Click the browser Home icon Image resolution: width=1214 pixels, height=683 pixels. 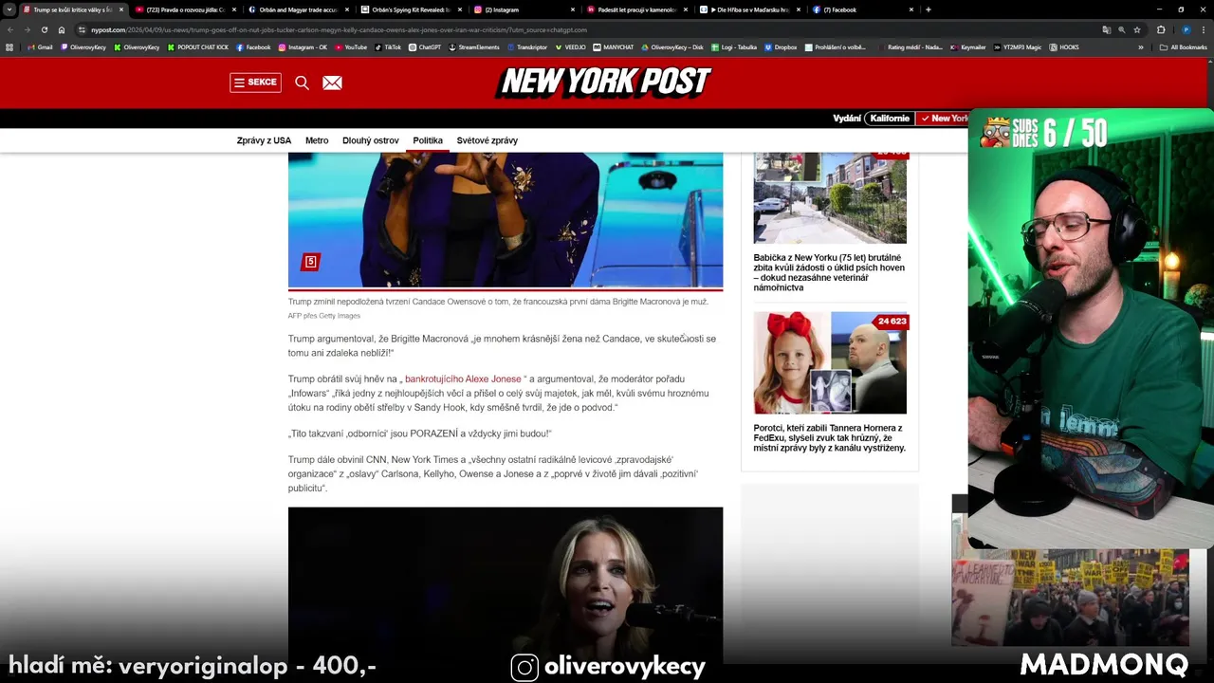coord(63,29)
